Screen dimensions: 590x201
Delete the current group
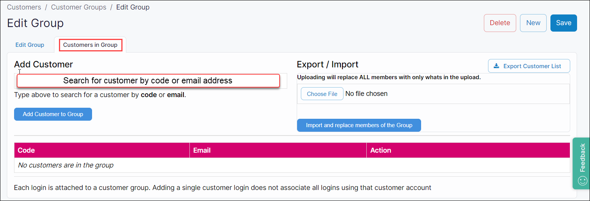pyautogui.click(x=499, y=23)
